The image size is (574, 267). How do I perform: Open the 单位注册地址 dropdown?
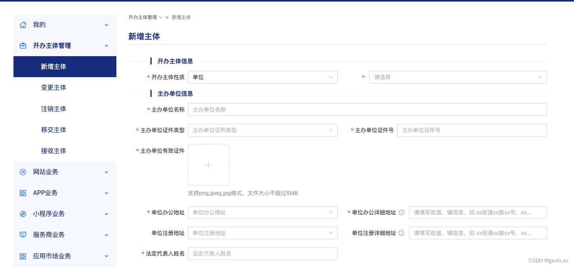click(263, 233)
